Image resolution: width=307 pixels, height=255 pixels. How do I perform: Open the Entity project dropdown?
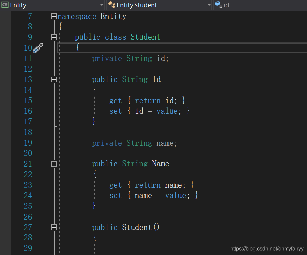coord(53,5)
